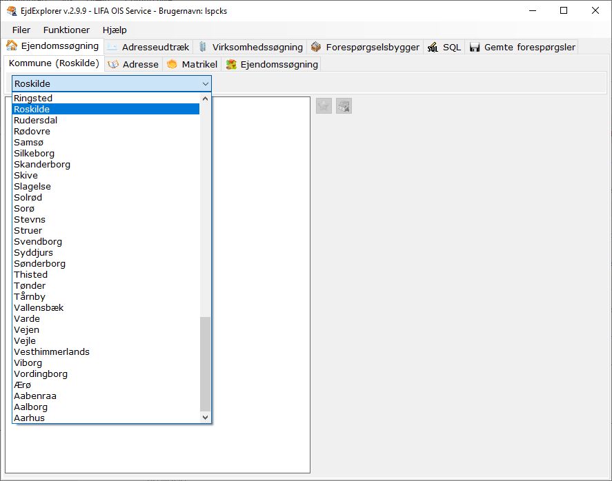The height and width of the screenshot is (481, 612).
Task: Click the star favorite icon button
Action: 324,105
